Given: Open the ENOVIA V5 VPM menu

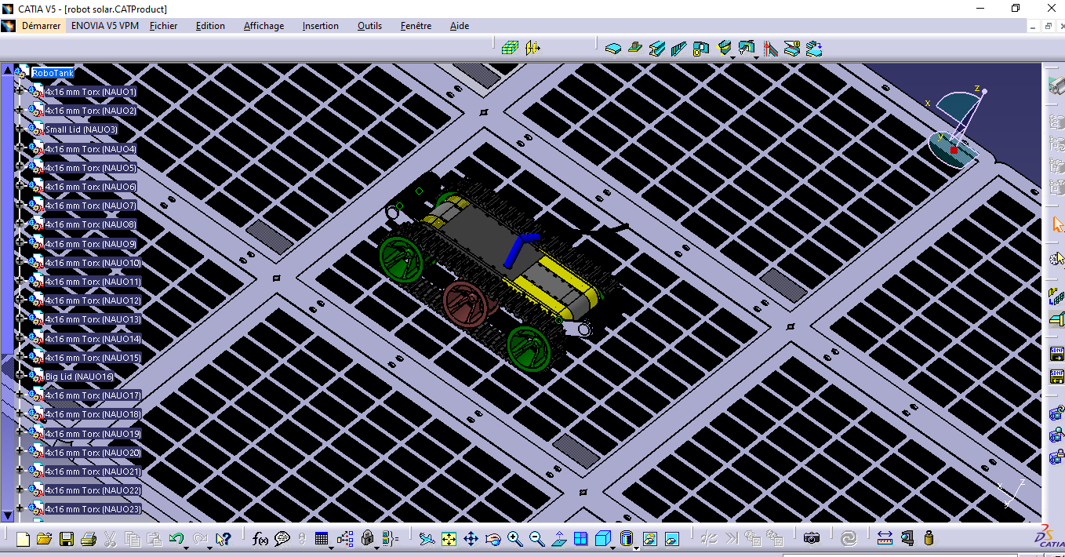Looking at the screenshot, I should (104, 26).
